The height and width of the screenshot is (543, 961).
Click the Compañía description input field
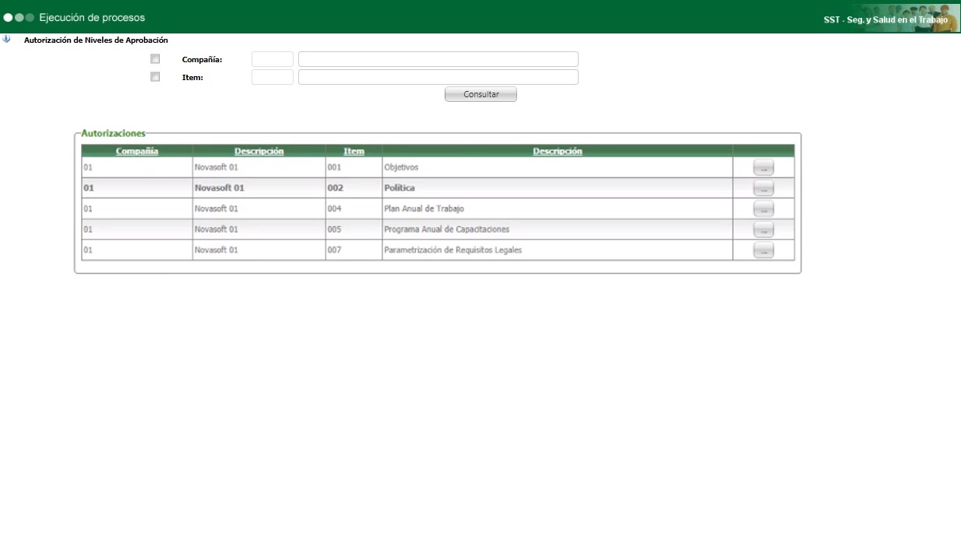438,59
